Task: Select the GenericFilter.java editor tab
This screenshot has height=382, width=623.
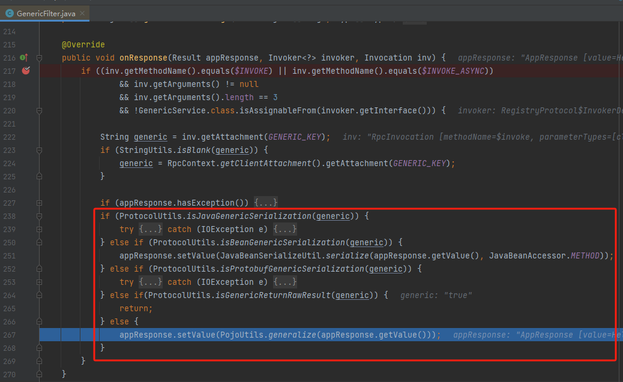Action: point(44,14)
